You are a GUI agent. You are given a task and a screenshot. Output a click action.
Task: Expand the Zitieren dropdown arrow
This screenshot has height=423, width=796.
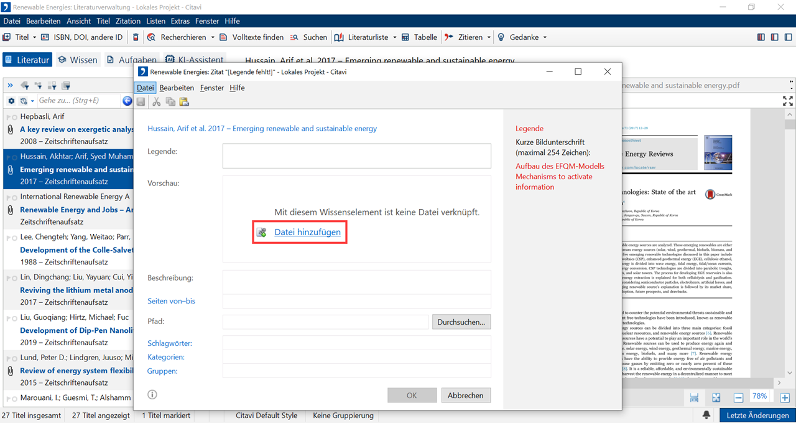tap(489, 37)
